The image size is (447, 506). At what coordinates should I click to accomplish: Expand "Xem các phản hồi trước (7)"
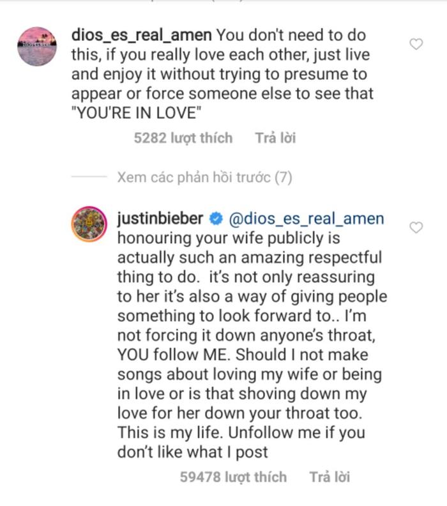pos(204,178)
